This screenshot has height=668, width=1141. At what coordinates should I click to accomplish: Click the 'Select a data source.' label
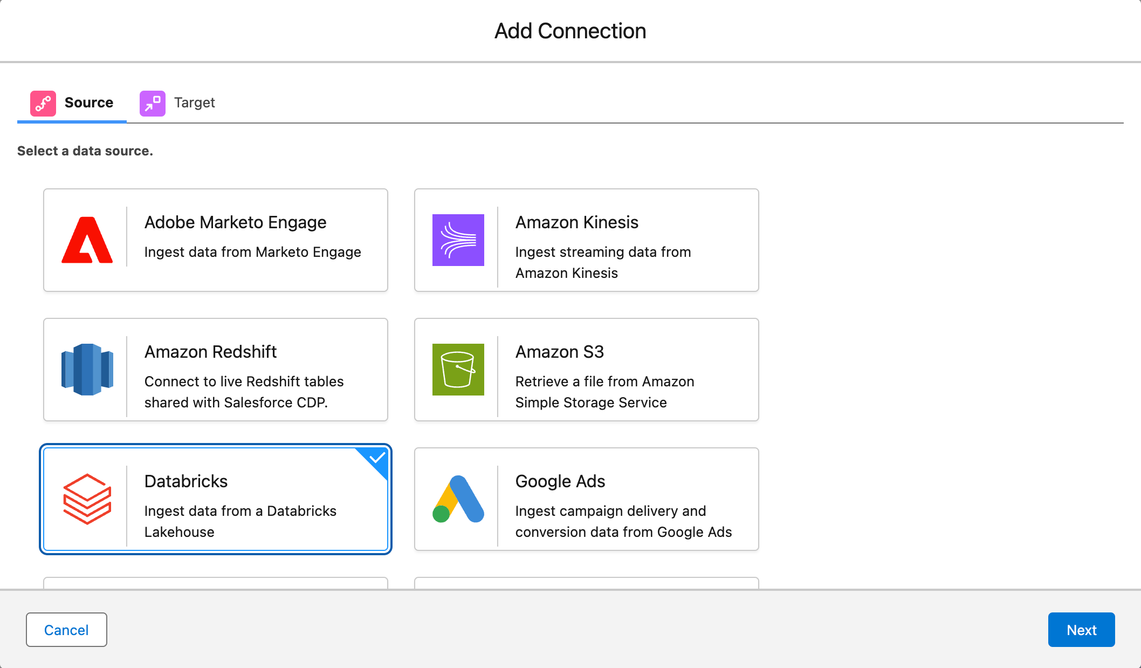[x=85, y=151]
